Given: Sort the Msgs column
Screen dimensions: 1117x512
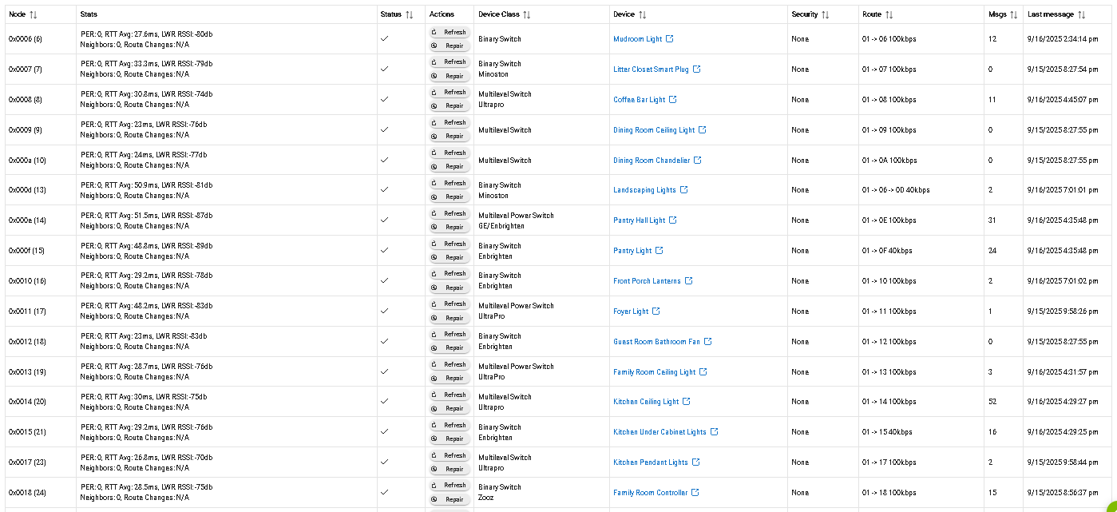Looking at the screenshot, I should pyautogui.click(x=1014, y=14).
